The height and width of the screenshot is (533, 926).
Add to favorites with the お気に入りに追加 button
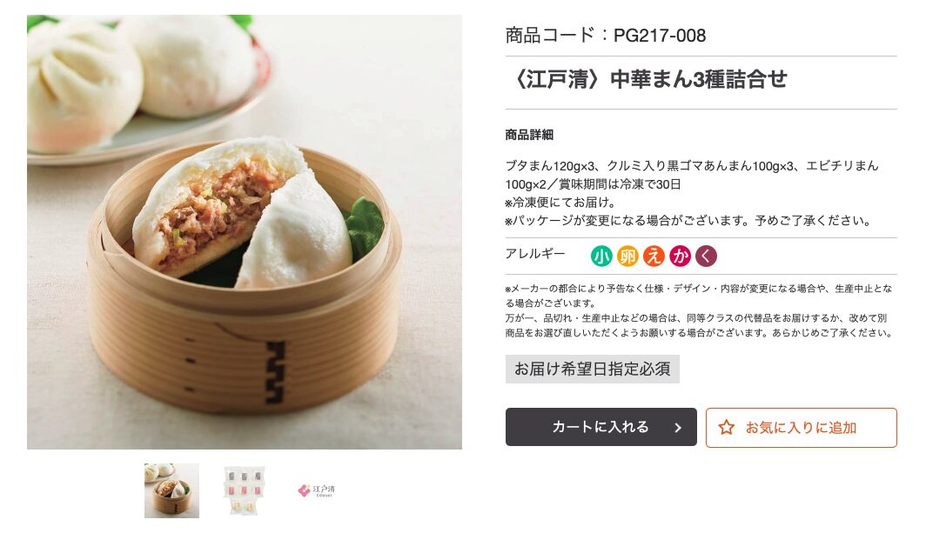click(801, 427)
